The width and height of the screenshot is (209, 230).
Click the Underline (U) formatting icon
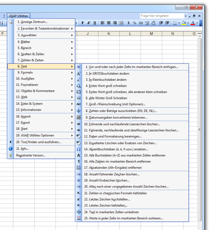click(x=95, y=23)
